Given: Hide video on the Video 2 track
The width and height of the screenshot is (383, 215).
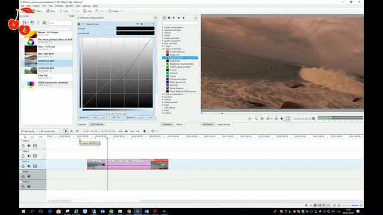Looking at the screenshot, I should click(35, 156).
